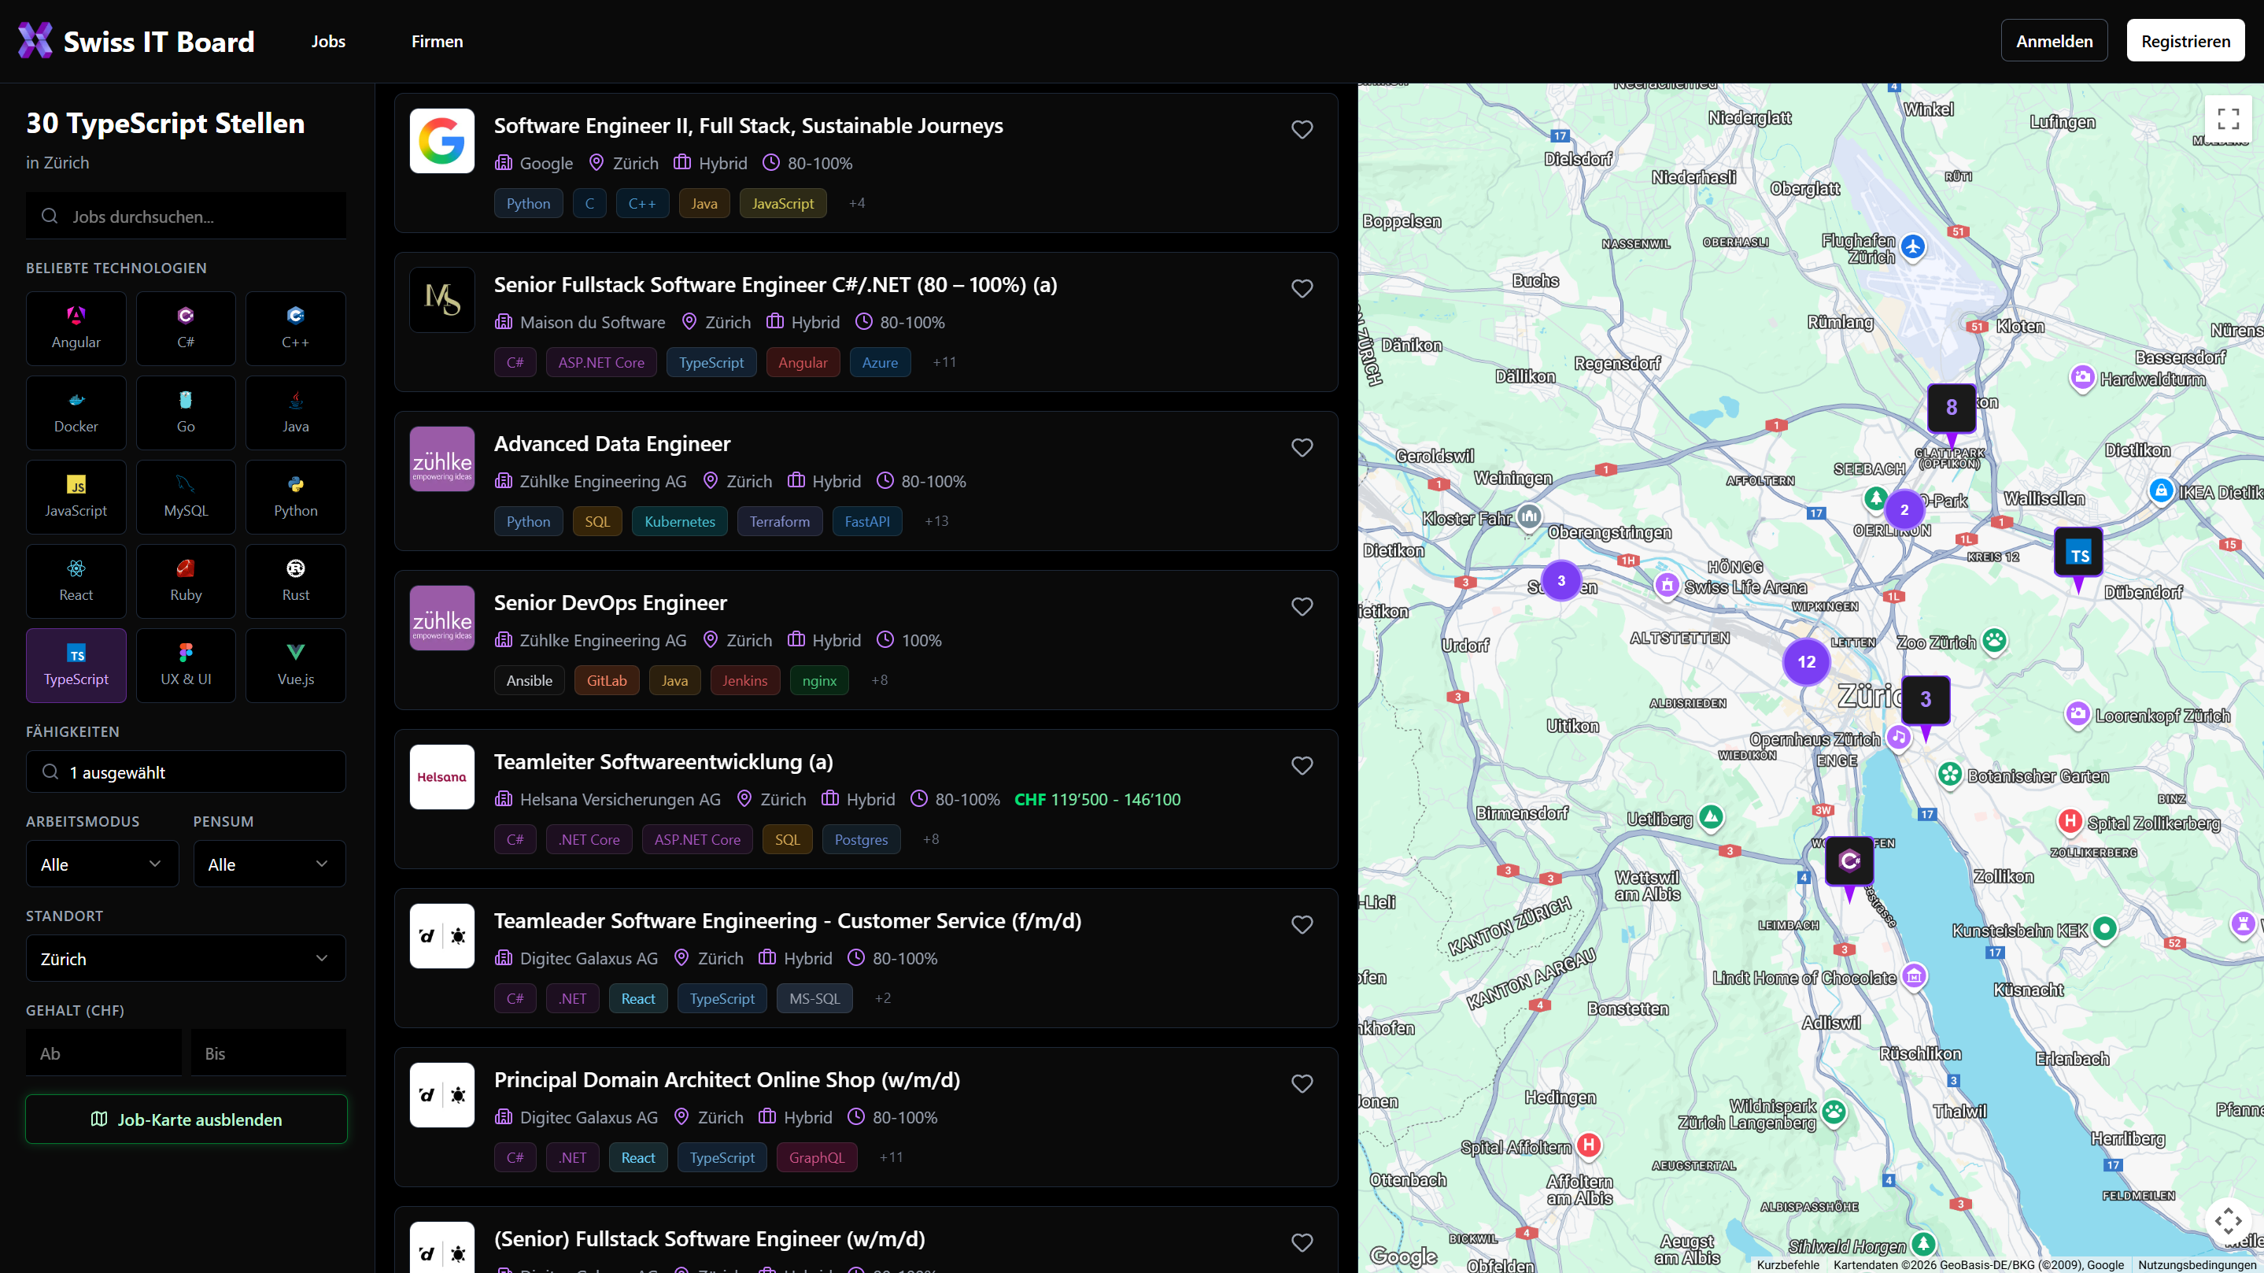Deselect the active TypeScript technology filter
The width and height of the screenshot is (2264, 1273).
click(x=76, y=665)
